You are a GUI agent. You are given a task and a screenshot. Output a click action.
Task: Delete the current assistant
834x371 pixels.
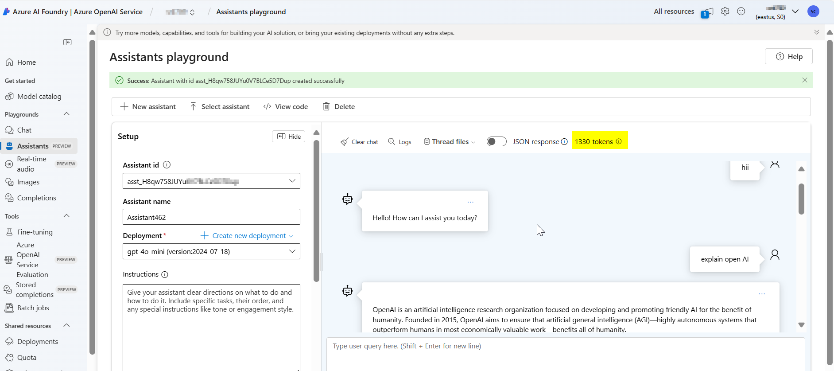coord(339,107)
